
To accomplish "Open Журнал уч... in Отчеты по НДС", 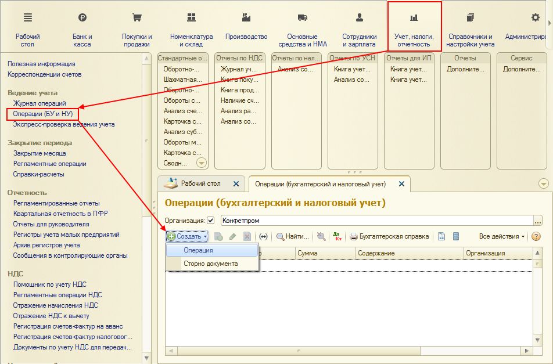I will click(239, 69).
